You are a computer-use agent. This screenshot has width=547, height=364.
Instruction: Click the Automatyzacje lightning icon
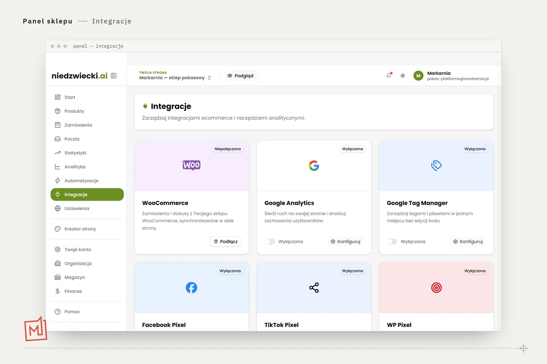[x=58, y=181]
